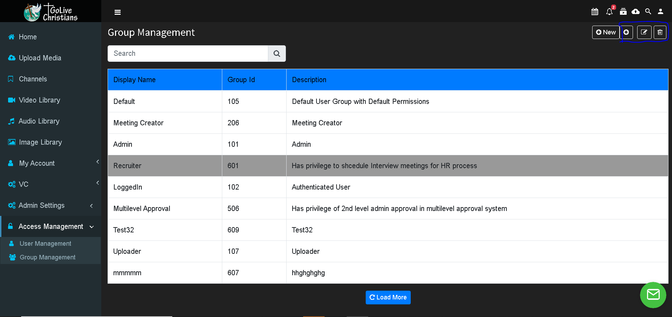672x317 pixels.
Task: Click the Admin Settings gears icon
Action: 12,205
